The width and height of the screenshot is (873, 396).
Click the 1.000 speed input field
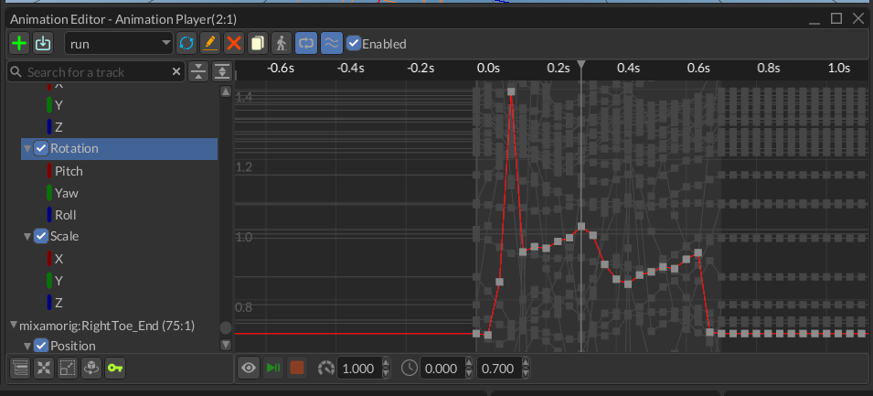(x=358, y=369)
